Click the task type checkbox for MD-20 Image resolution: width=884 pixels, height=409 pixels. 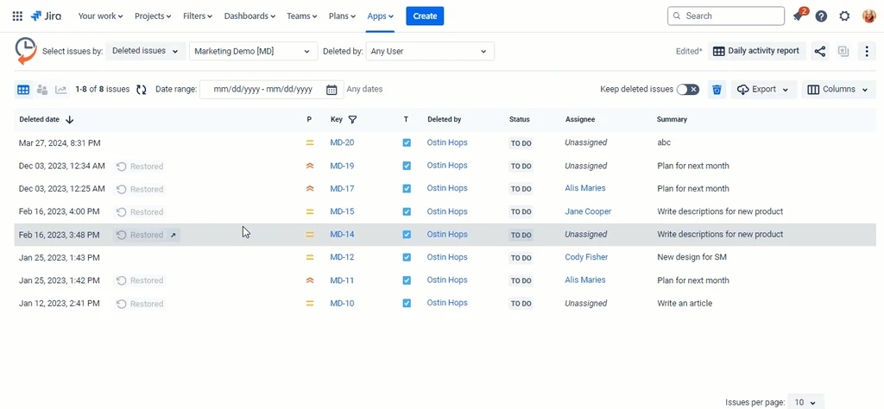pos(407,143)
